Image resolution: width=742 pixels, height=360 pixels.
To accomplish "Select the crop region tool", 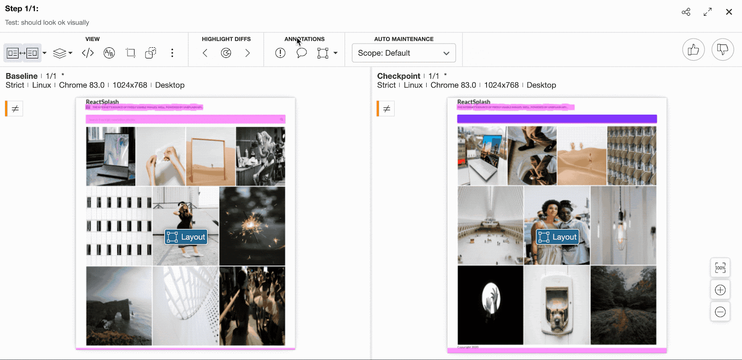I will [130, 53].
